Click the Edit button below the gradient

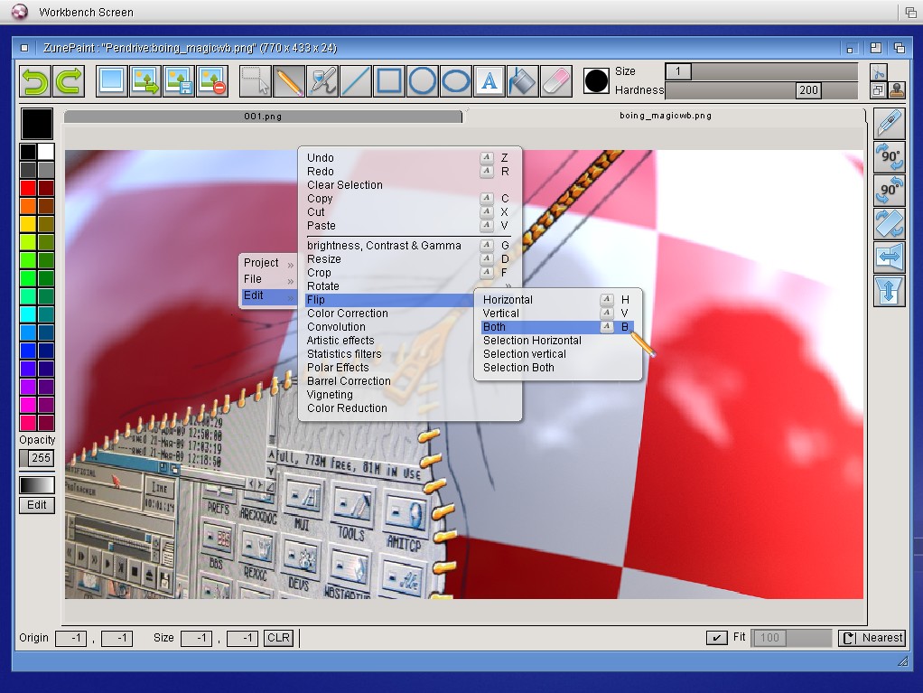pos(37,505)
